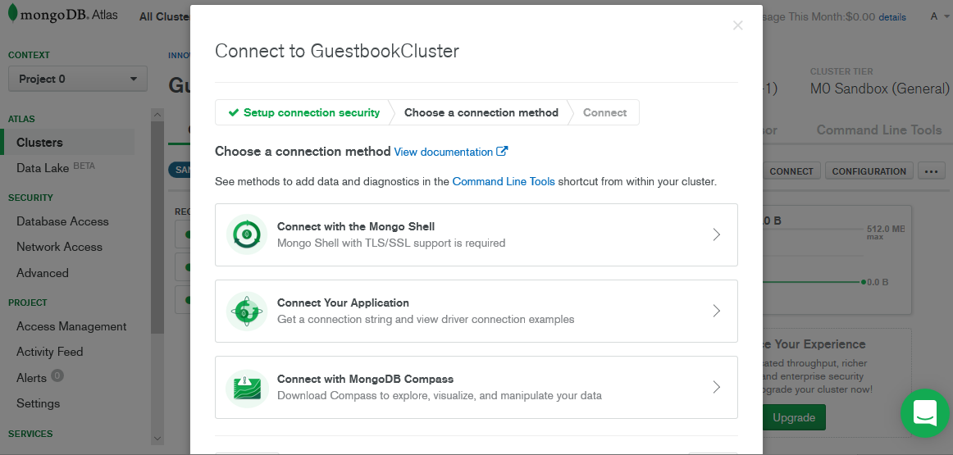
Task: Click the MongoDB Atlas leaf logo
Action: point(13,16)
